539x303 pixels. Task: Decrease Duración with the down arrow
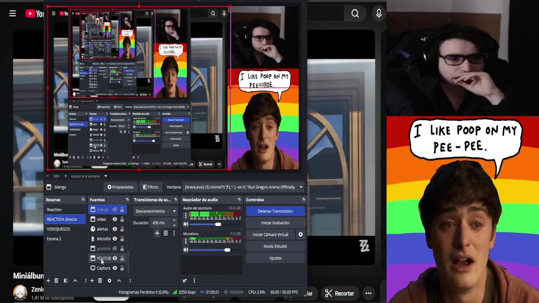174,225
